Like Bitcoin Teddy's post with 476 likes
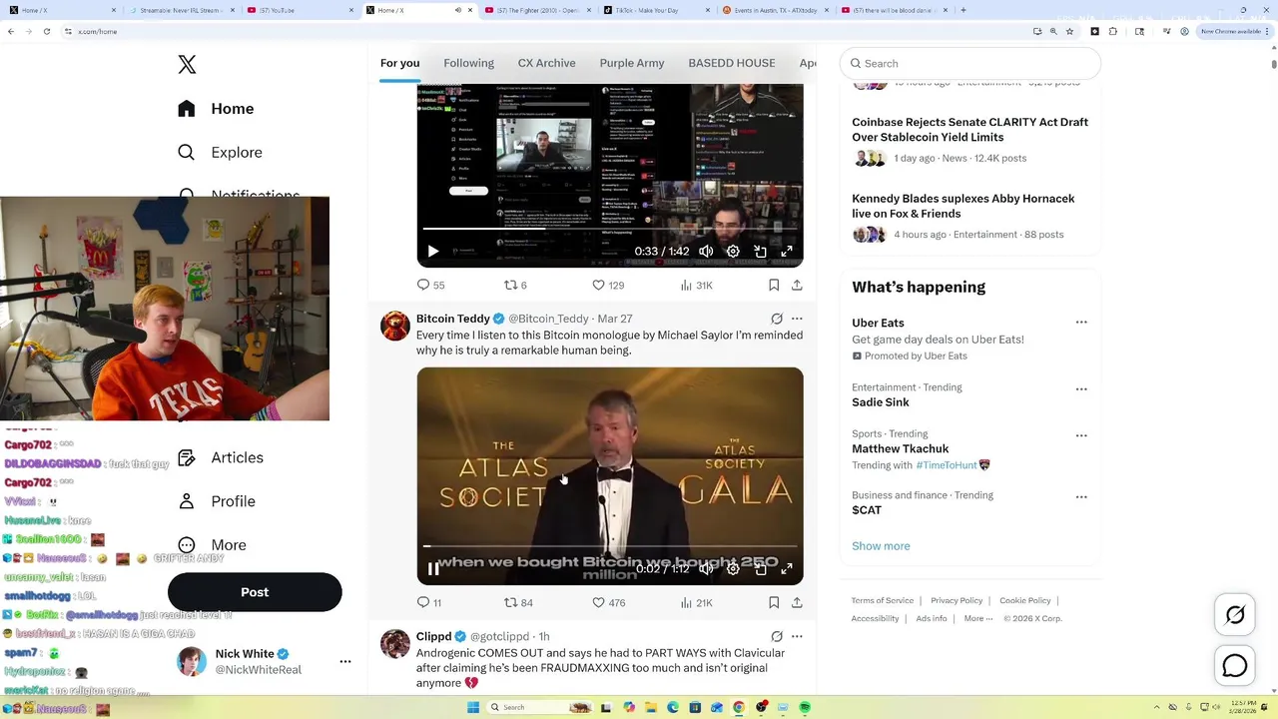Screen dimensions: 1278x719 608,602
